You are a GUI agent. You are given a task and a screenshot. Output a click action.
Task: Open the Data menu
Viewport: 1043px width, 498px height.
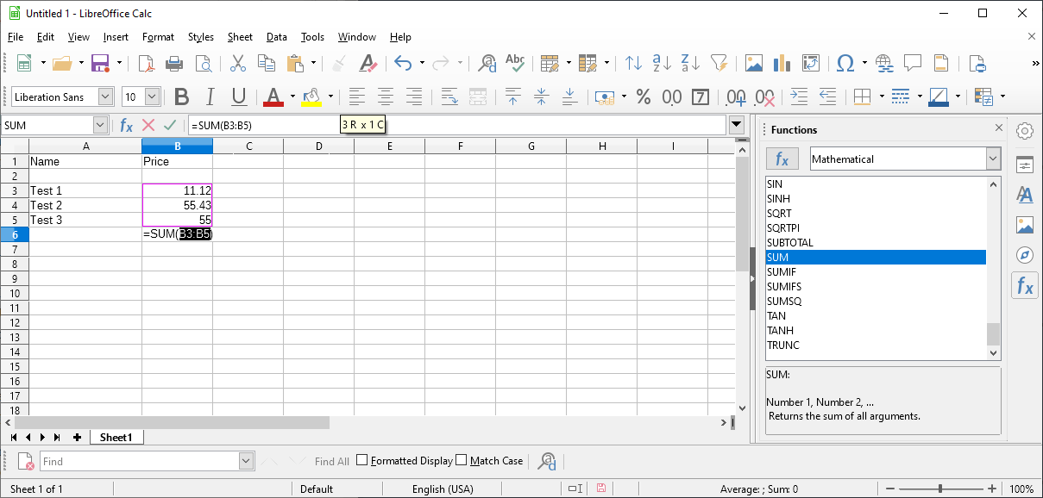tap(276, 37)
